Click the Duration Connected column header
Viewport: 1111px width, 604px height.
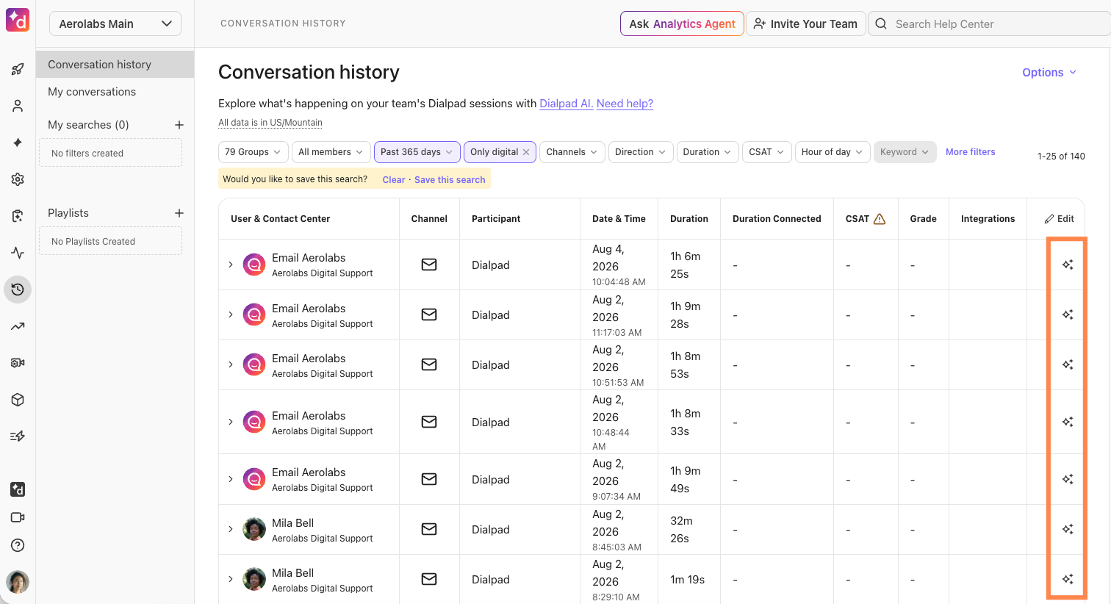(777, 219)
